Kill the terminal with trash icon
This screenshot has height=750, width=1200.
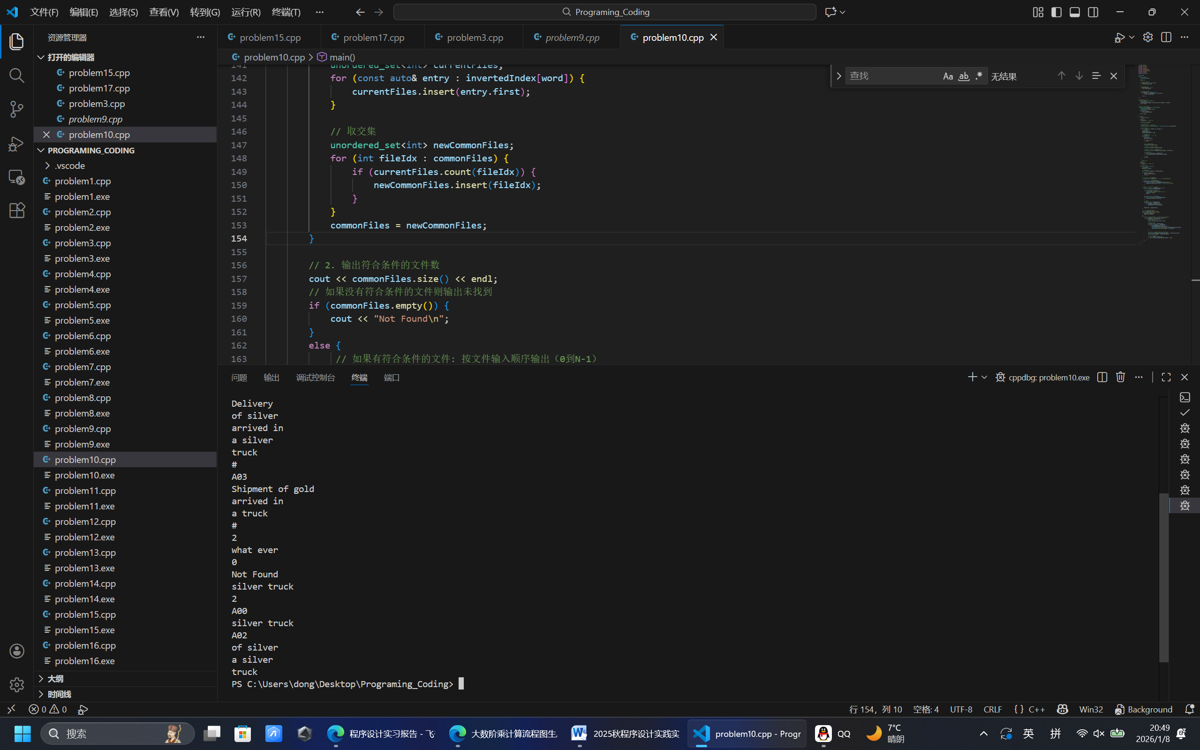click(1120, 377)
